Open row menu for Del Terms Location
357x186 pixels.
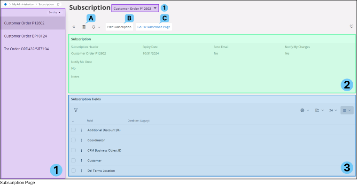coord(82,170)
